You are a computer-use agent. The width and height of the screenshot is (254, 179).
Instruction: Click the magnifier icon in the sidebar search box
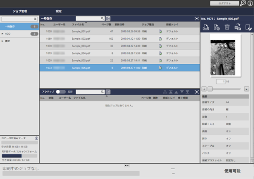coord(35,19)
